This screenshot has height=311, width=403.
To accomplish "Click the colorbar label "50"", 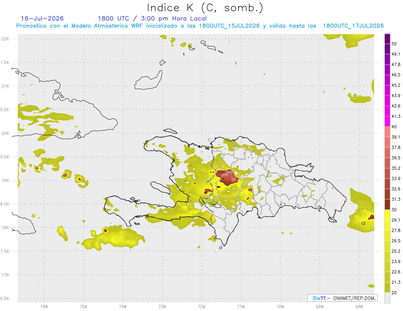I will pyautogui.click(x=394, y=44).
